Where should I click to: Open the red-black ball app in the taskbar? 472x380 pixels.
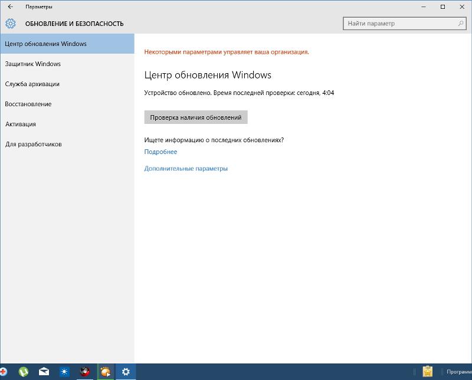pos(85,372)
